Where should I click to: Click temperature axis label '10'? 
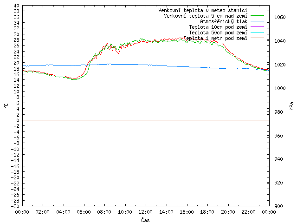click(x=17, y=92)
